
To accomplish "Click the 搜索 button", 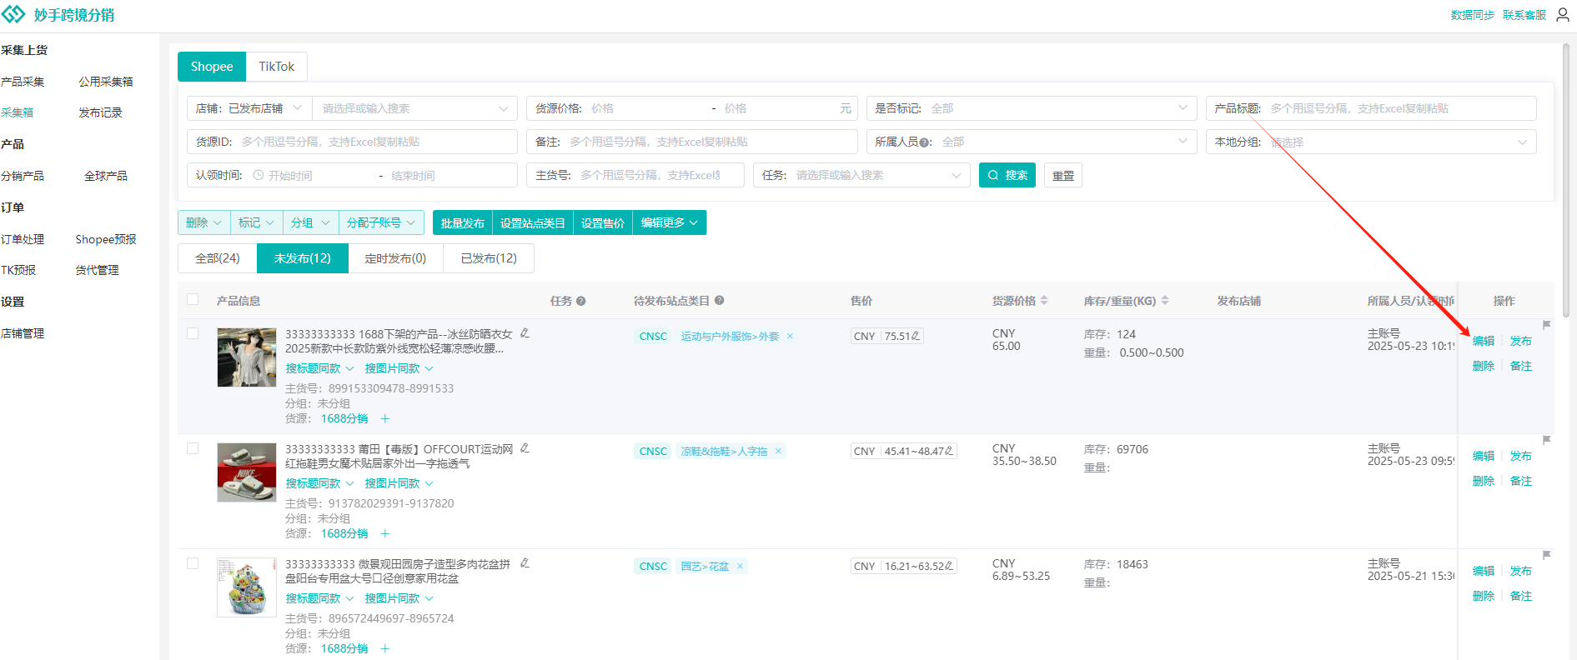I will (1007, 175).
